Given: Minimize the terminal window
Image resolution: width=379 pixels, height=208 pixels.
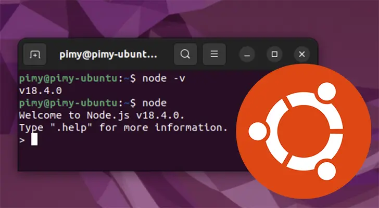Looking at the screenshot, I should click(247, 54).
